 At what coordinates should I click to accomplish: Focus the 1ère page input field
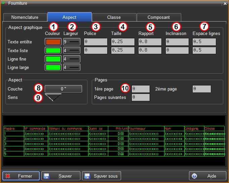click(141, 89)
